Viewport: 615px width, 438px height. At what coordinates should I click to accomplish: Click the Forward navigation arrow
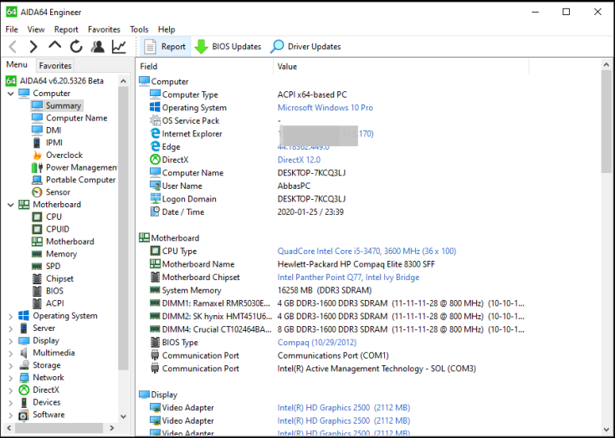33,47
